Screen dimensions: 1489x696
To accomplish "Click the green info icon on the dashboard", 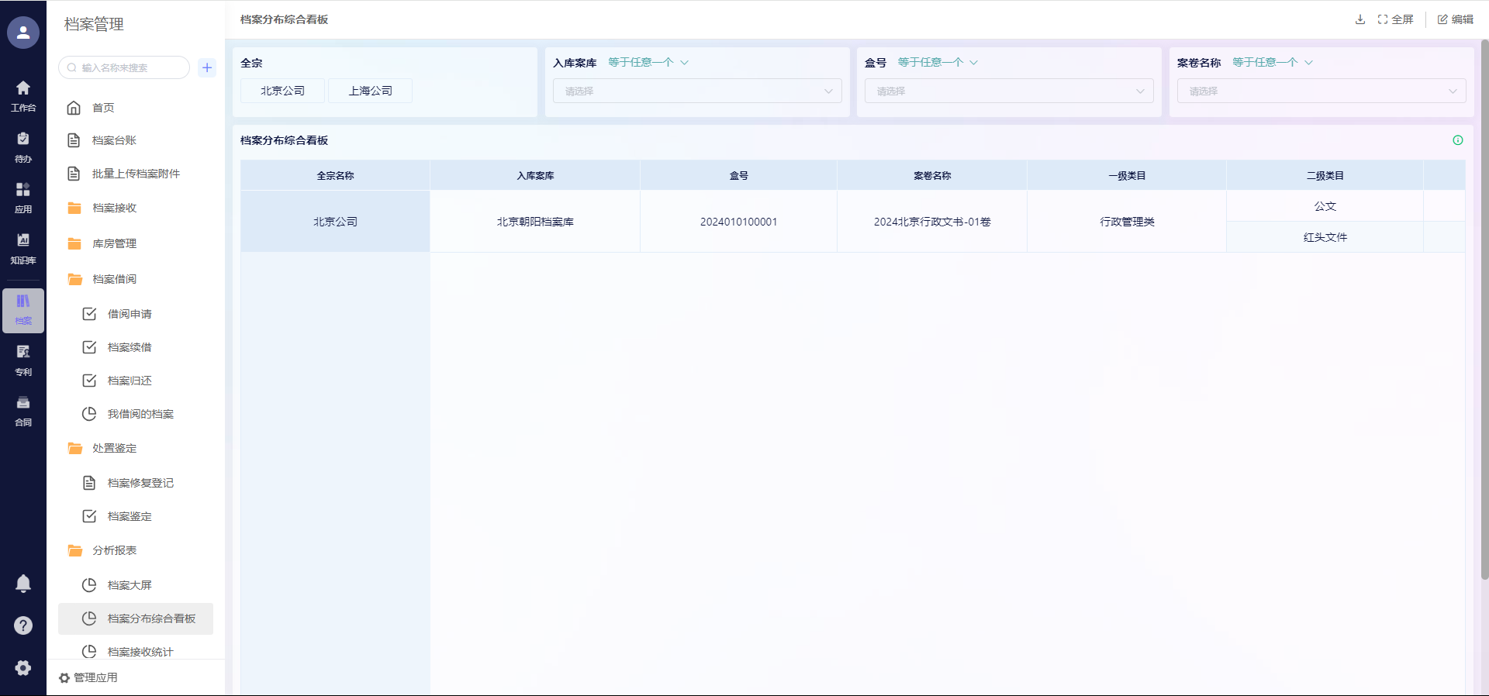I will click(1457, 140).
